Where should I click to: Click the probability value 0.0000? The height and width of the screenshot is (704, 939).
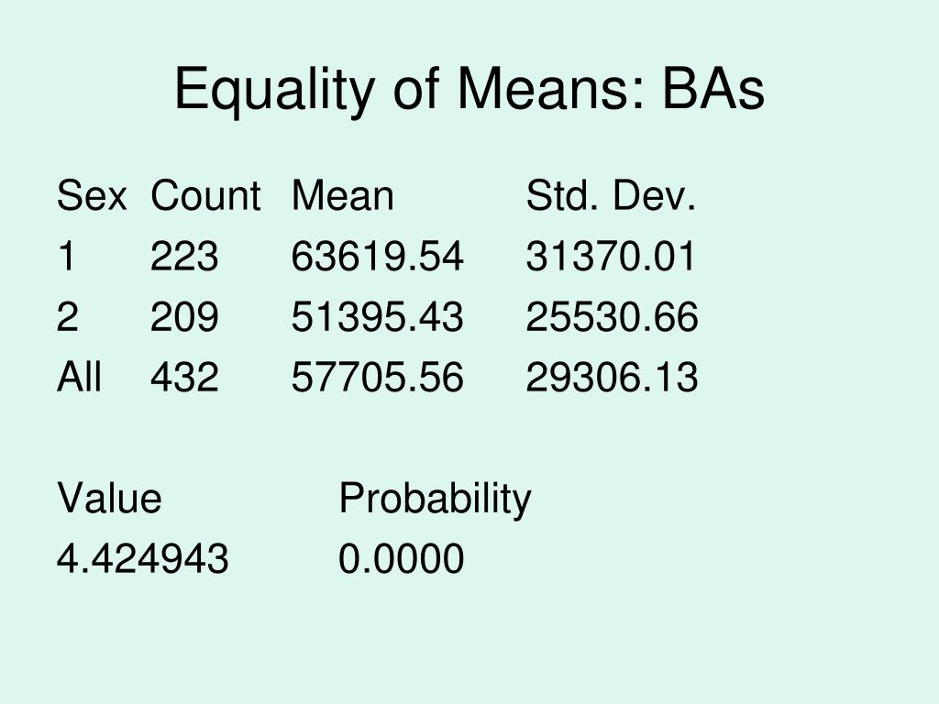402,558
